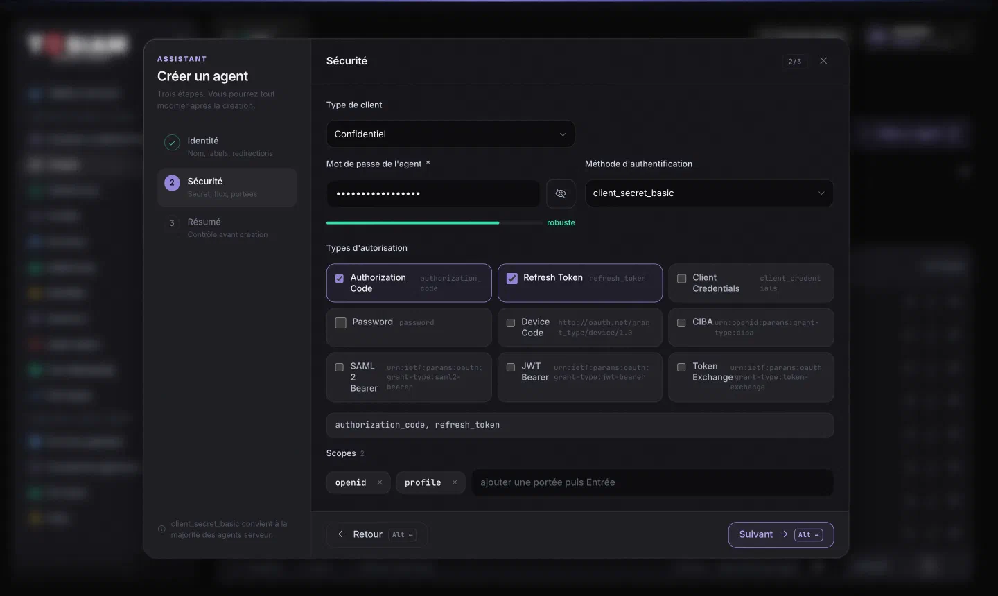
Task: Click the 'Créer un agent' heading
Action: (202, 76)
